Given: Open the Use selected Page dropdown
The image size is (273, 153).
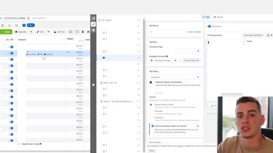Looking at the screenshot, I should pyautogui.click(x=163, y=60).
